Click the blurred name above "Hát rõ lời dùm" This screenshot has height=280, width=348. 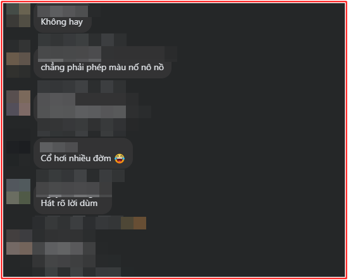click(x=74, y=190)
